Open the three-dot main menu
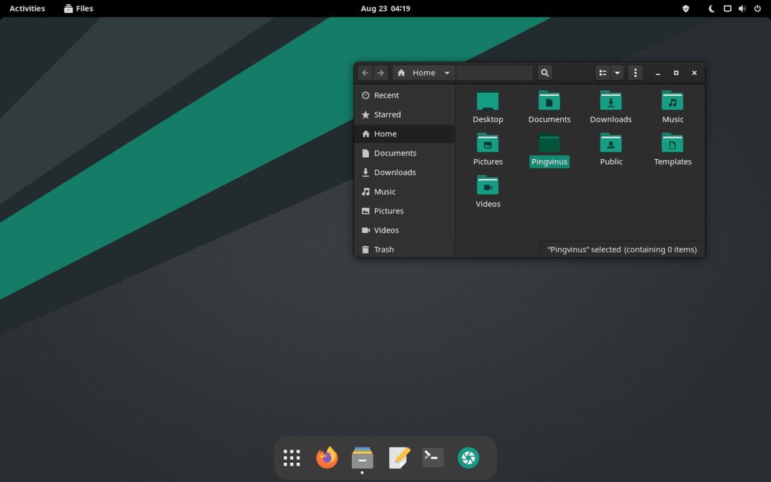 (635, 73)
